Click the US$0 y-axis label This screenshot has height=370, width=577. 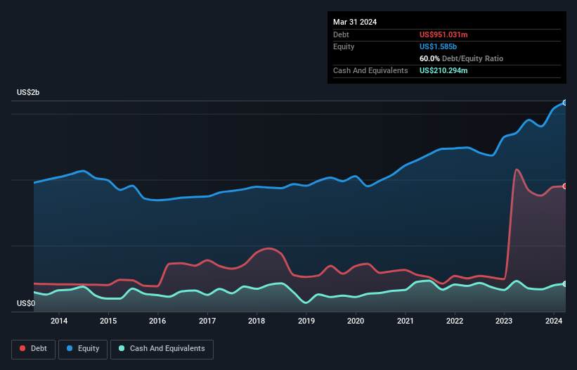pos(26,303)
